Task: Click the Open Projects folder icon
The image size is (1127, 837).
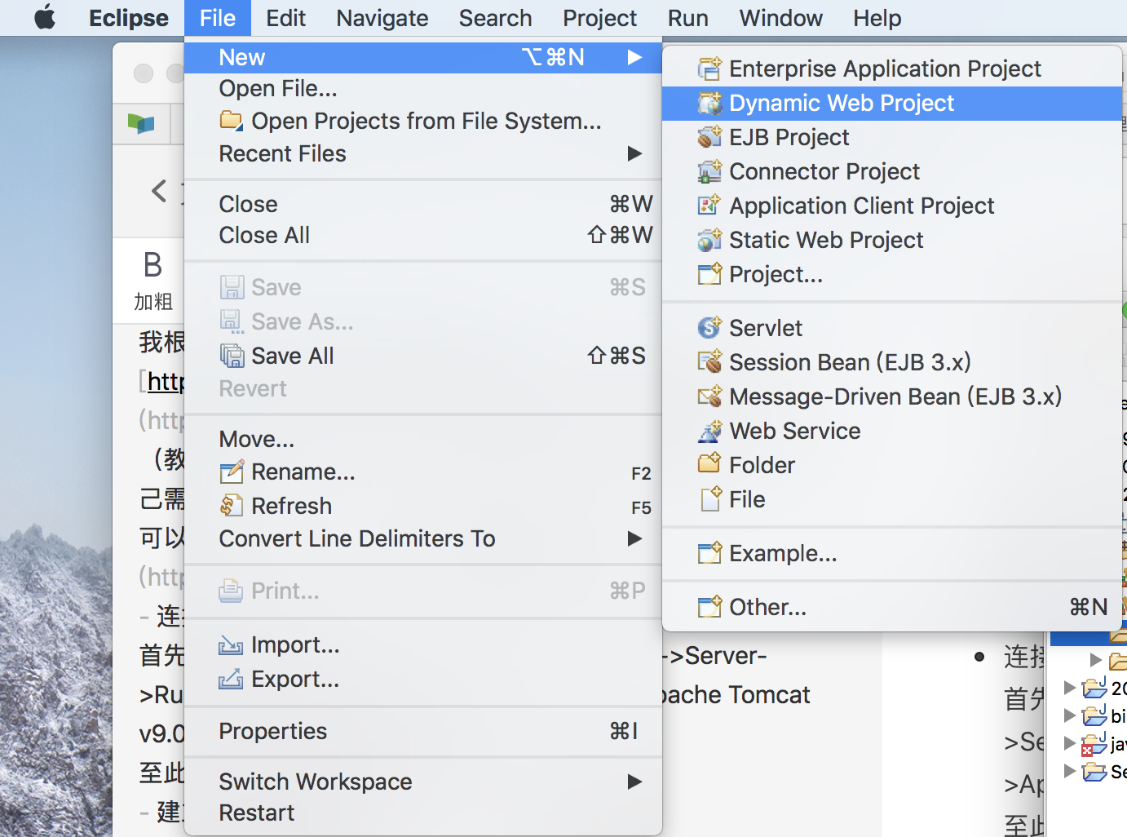Action: click(x=231, y=121)
